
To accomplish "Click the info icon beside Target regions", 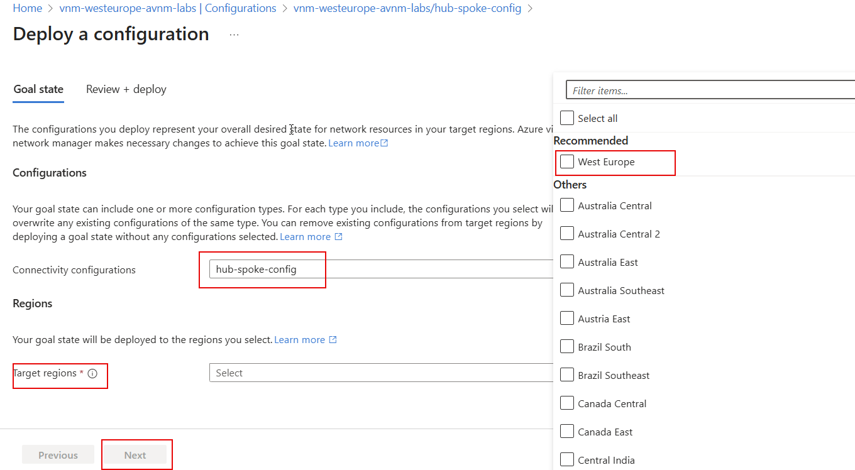I will click(93, 373).
